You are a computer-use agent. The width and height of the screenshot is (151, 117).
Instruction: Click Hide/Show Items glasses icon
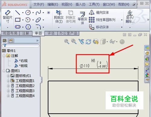click(x=113, y=42)
